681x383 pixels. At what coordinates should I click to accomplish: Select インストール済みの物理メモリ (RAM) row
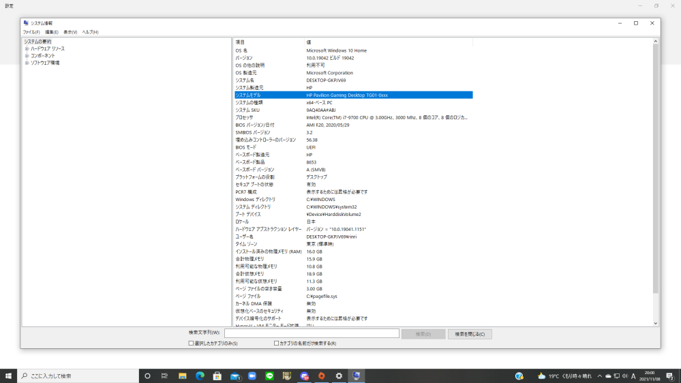353,251
